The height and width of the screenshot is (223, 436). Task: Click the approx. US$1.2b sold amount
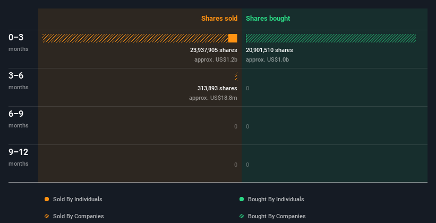click(x=216, y=59)
